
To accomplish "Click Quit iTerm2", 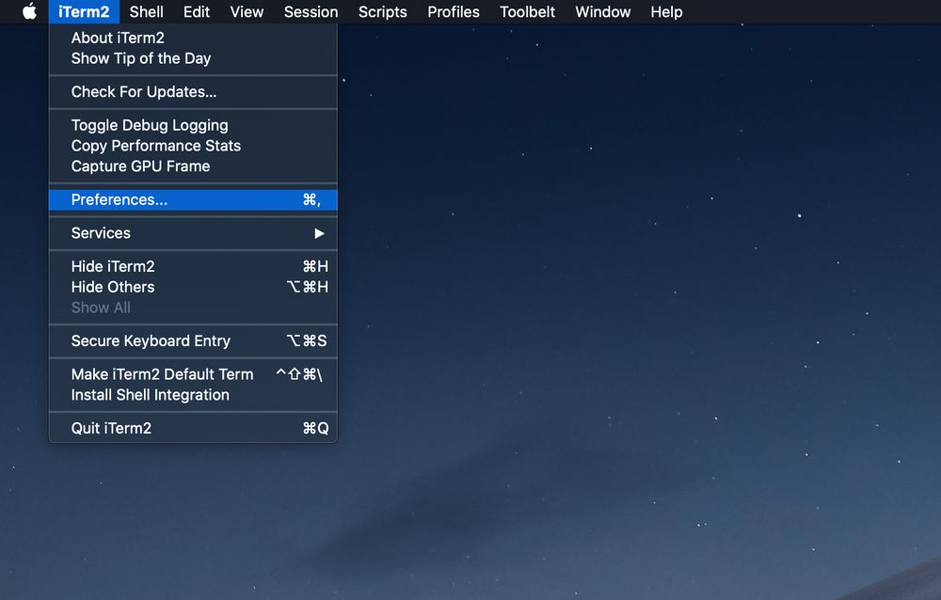I will coord(193,429).
